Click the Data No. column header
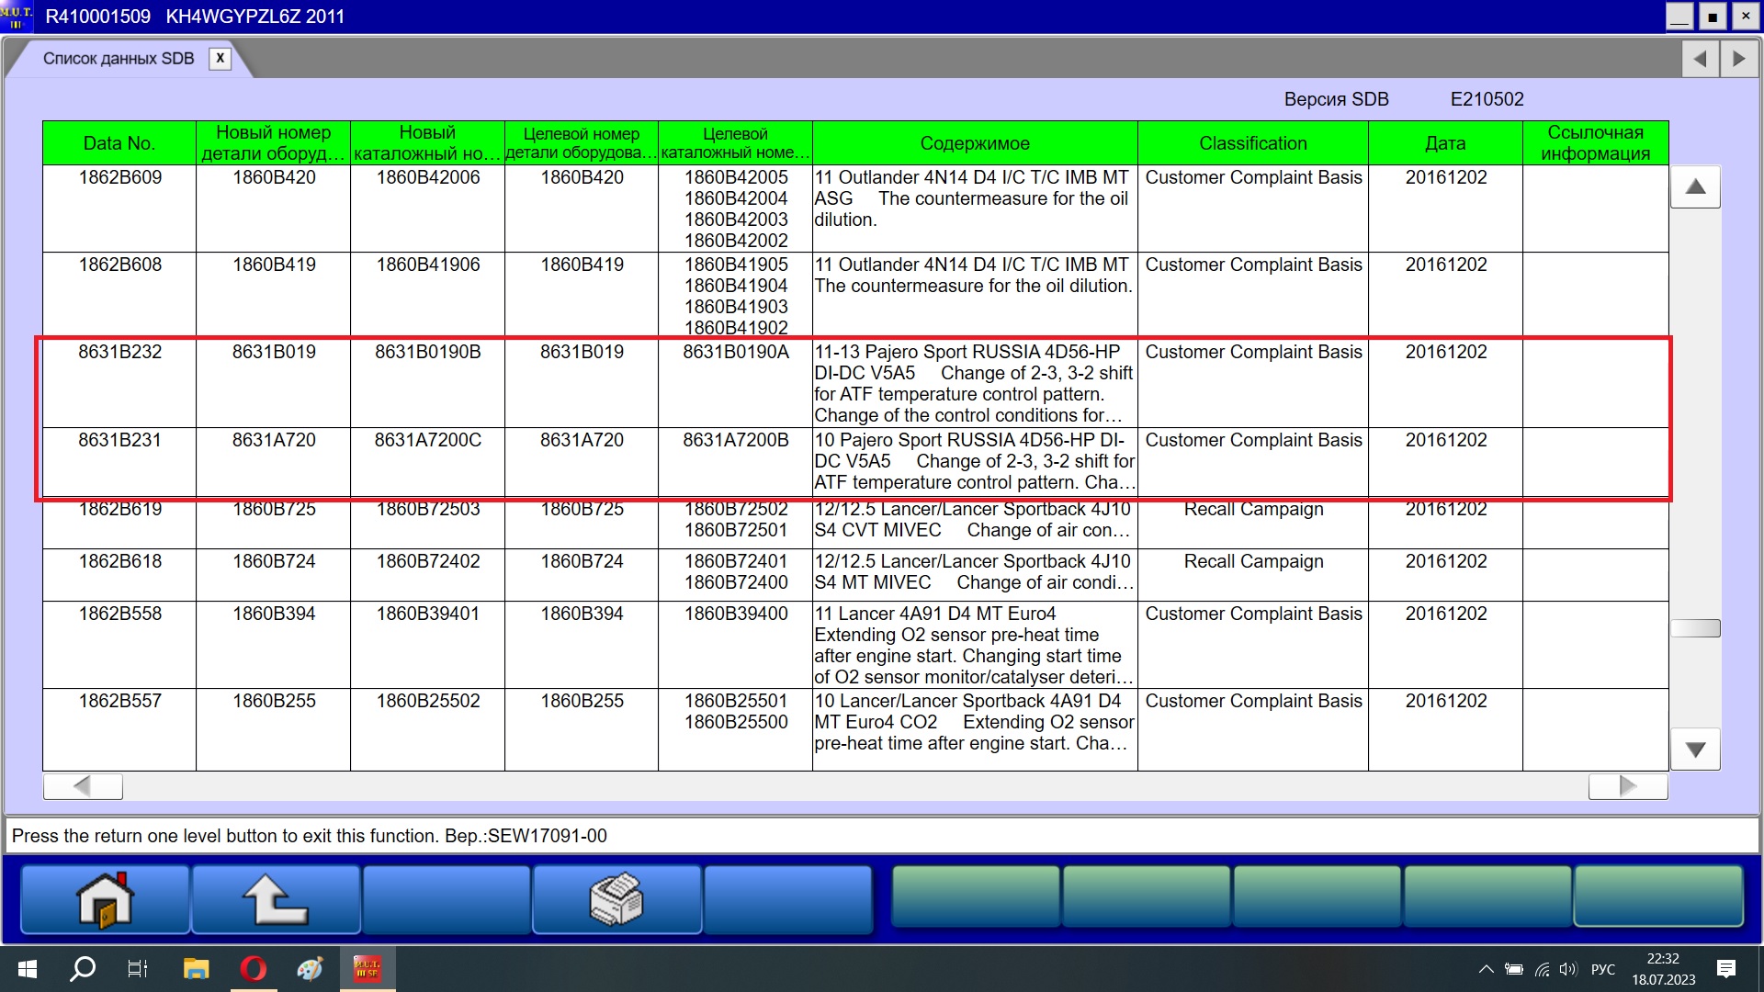 click(x=119, y=143)
